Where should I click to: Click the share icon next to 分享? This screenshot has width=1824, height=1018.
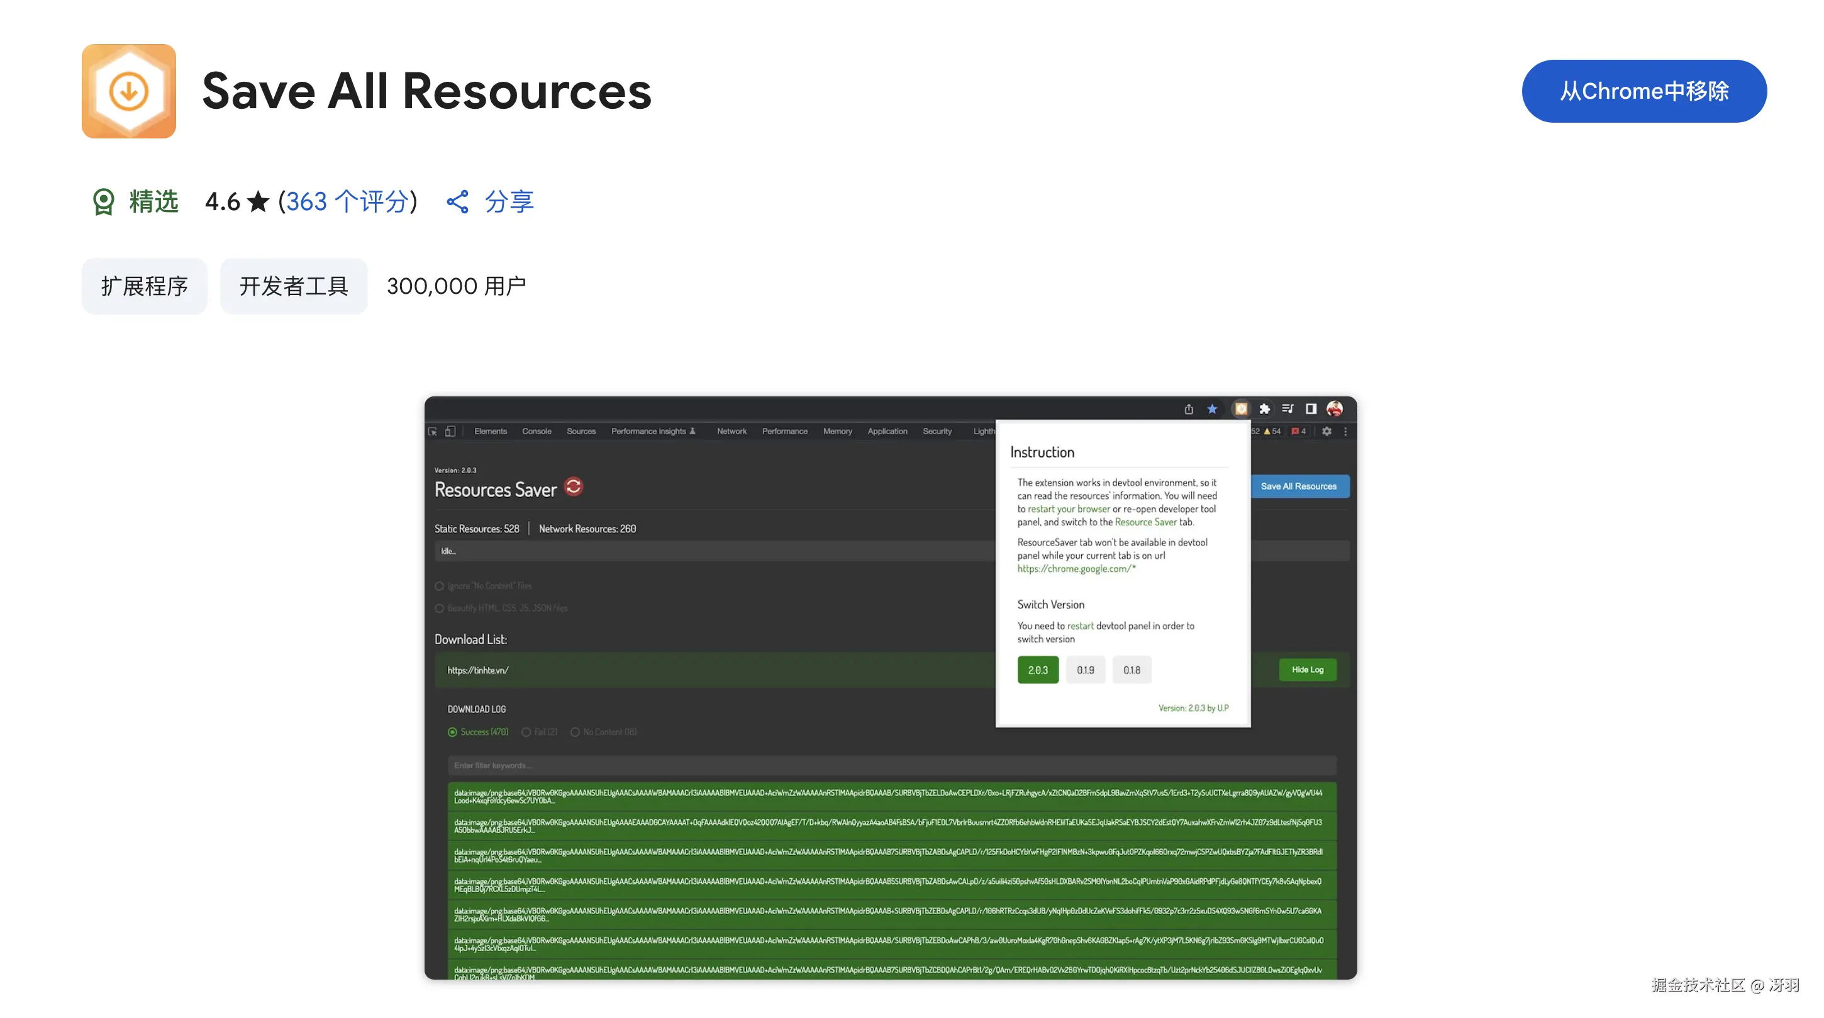point(457,202)
